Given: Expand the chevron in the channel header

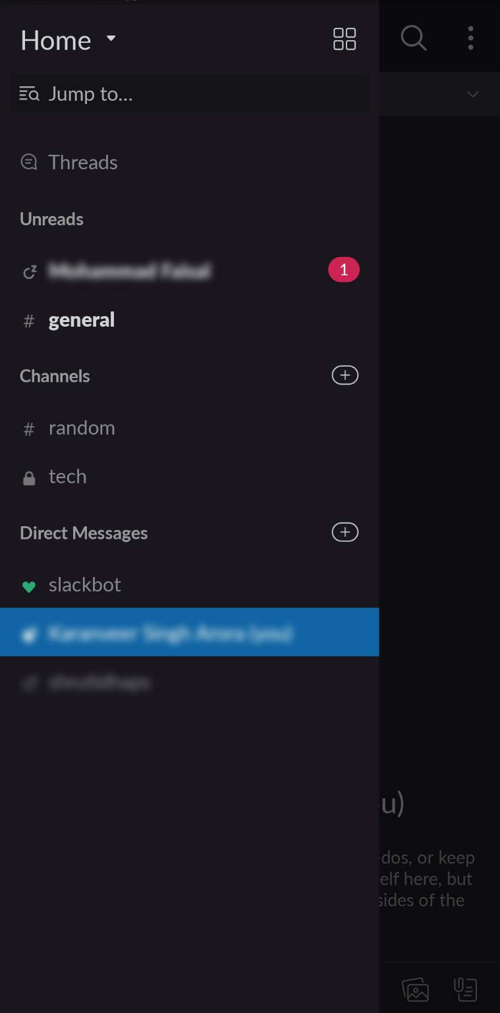Looking at the screenshot, I should (x=472, y=94).
